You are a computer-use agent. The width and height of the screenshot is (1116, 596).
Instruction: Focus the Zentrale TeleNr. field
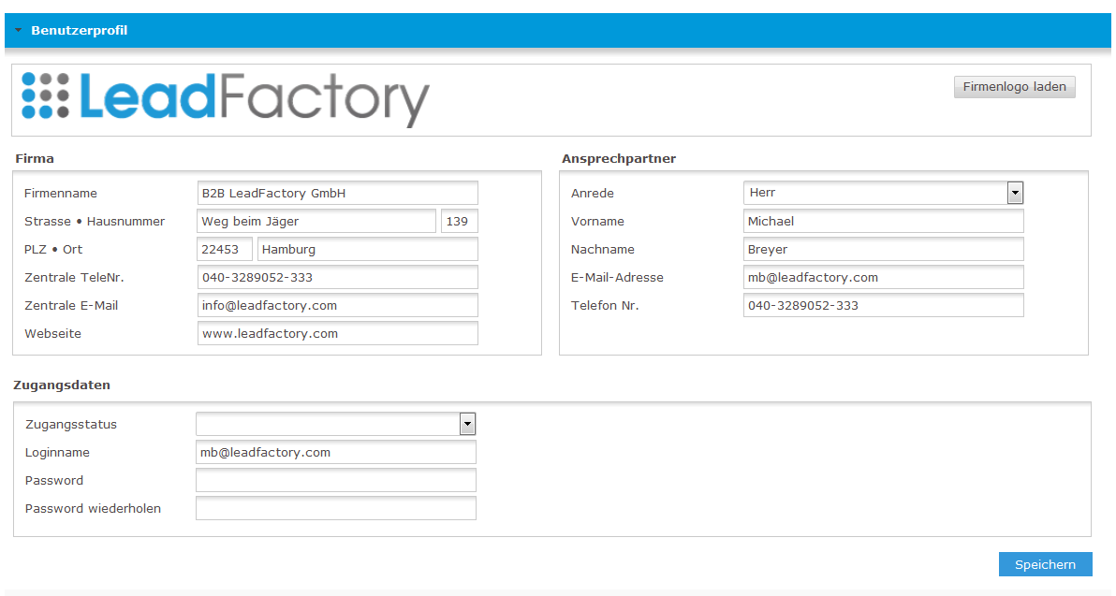coord(337,277)
